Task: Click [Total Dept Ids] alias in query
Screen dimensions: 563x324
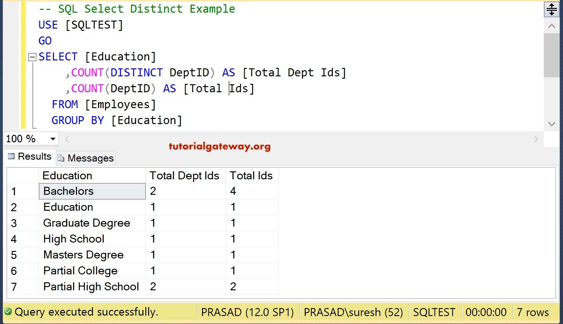Action: pyautogui.click(x=294, y=73)
